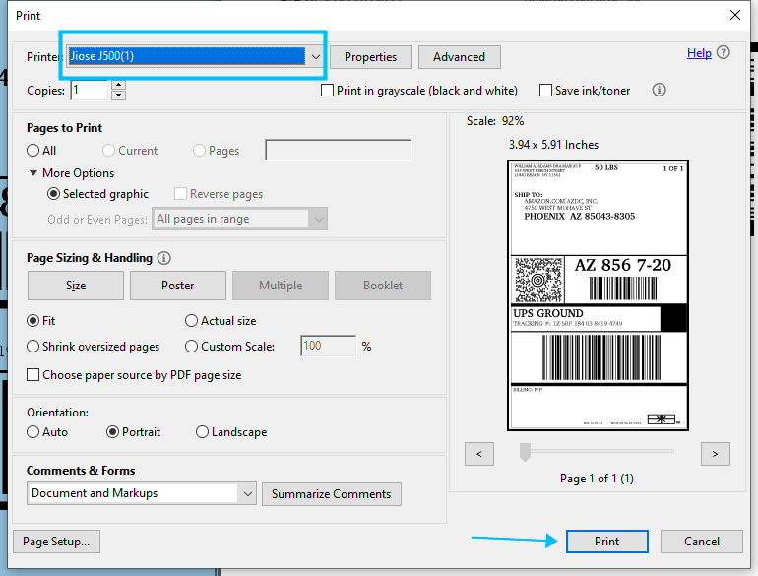
Task: Go to previous preview page
Action: point(479,454)
